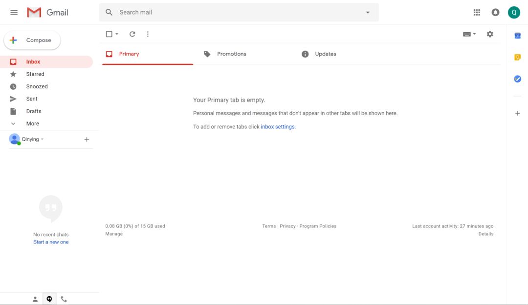528x305 pixels.
Task: Open the main menu hamburger icon
Action: [x=14, y=12]
